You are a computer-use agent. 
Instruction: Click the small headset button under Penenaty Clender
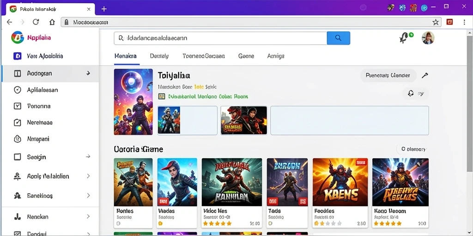click(x=416, y=94)
